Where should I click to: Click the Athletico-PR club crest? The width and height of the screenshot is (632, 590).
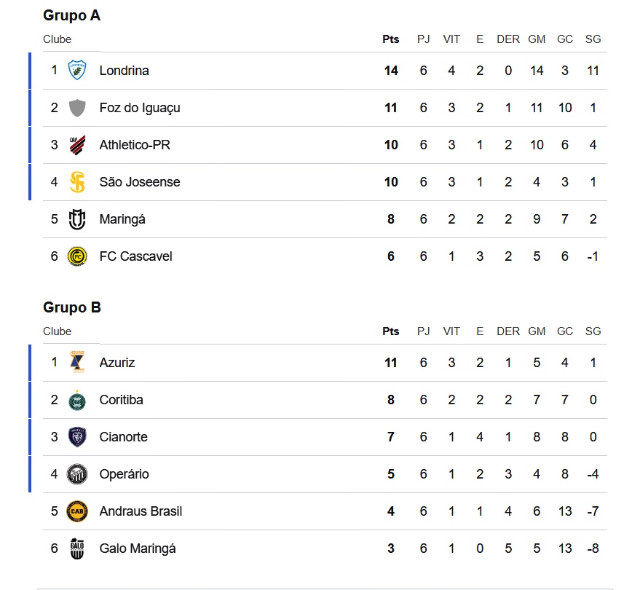tap(77, 145)
